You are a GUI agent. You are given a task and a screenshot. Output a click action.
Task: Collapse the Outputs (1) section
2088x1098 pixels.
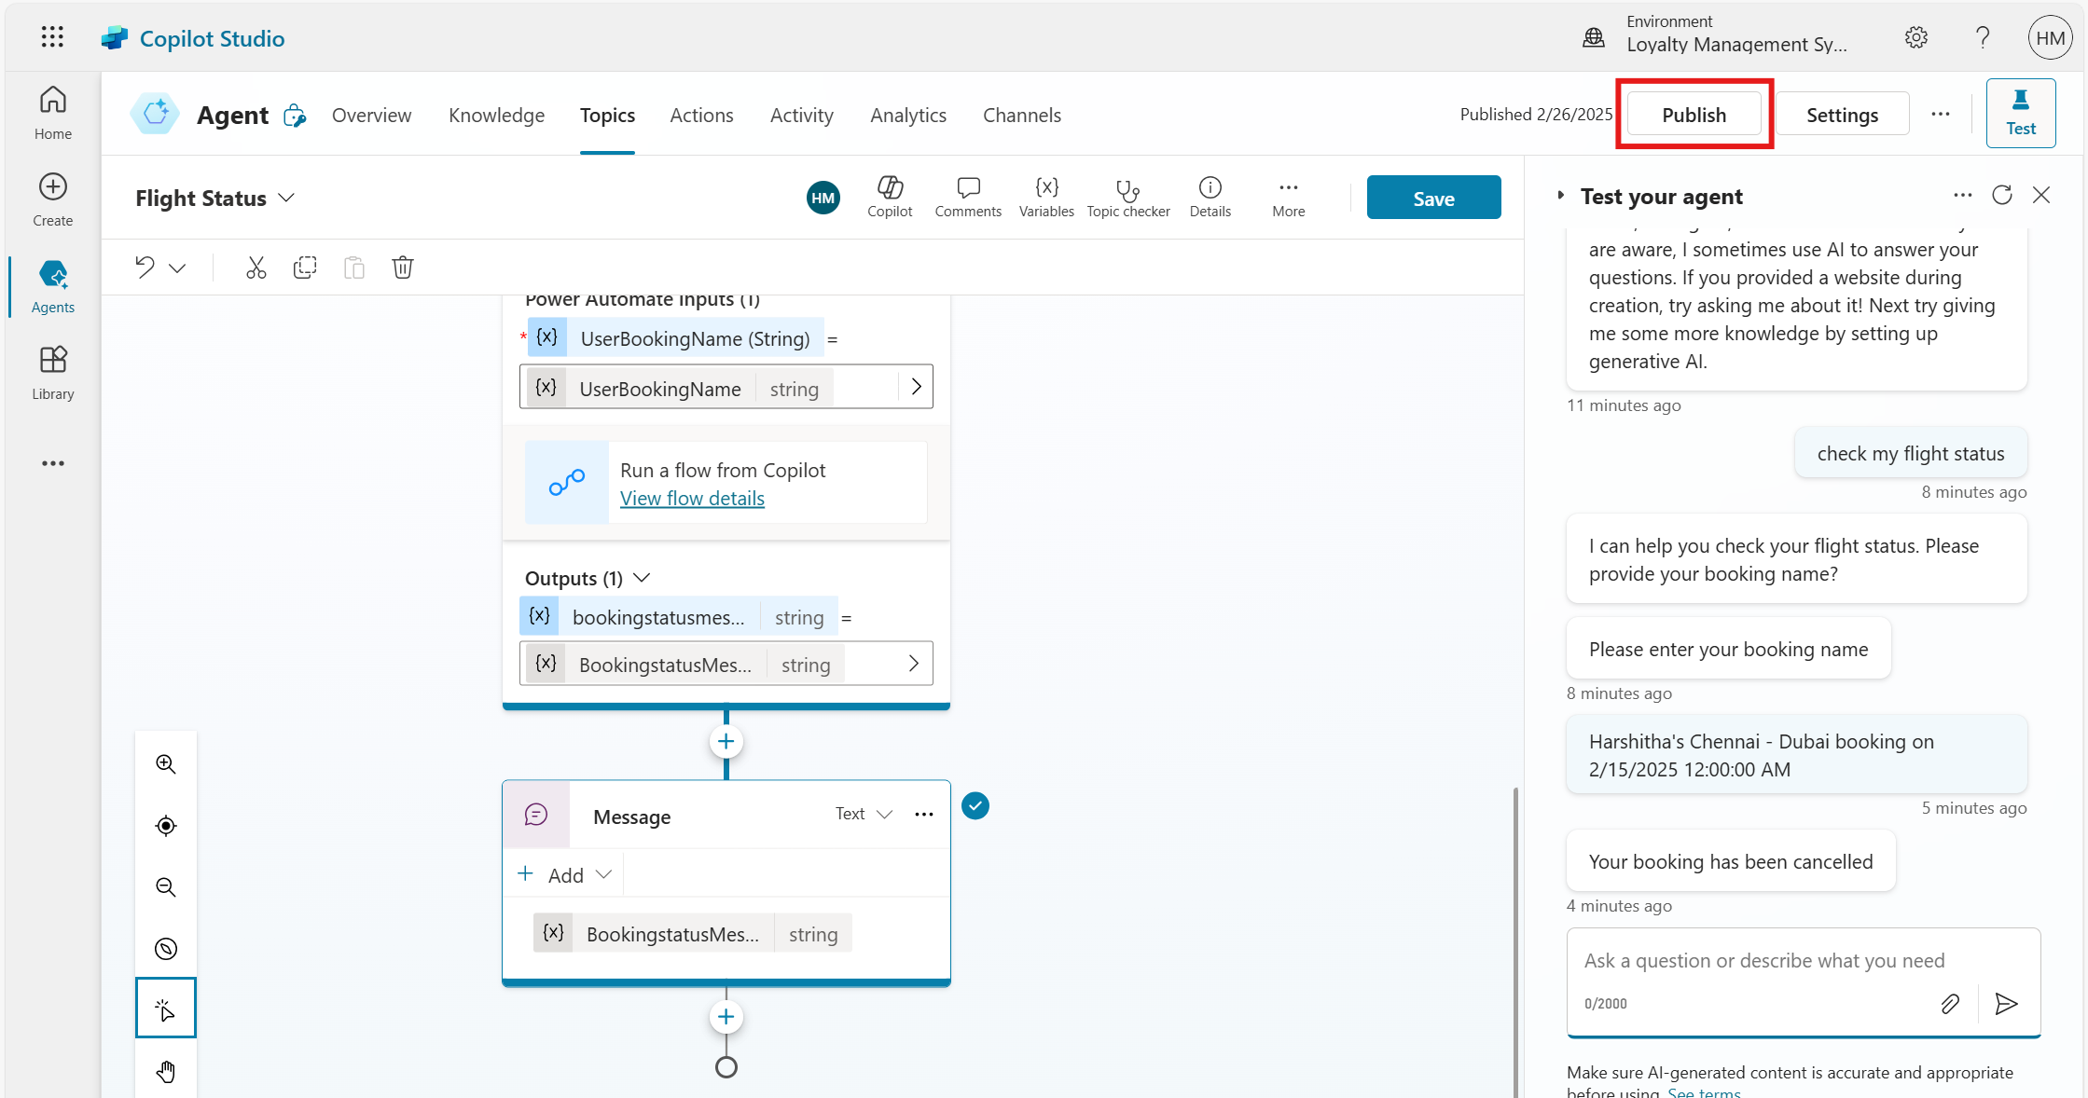(x=642, y=578)
